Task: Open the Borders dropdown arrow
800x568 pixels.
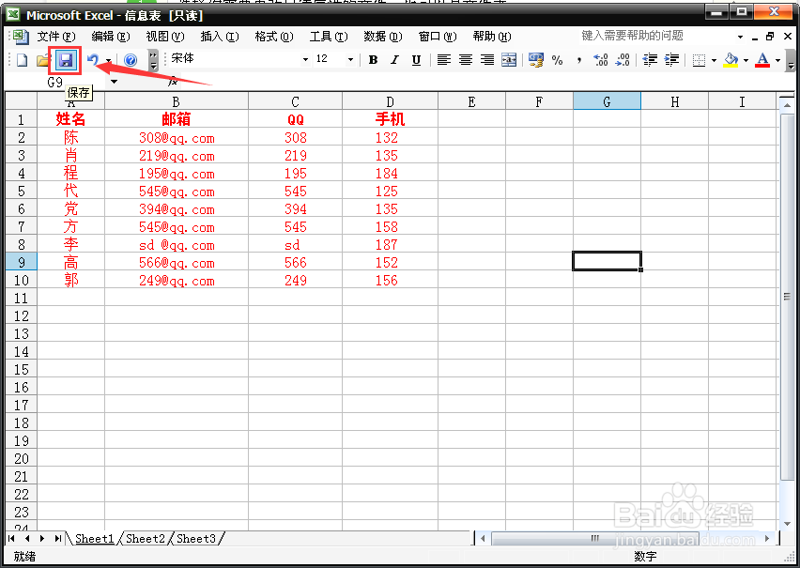Action: pos(714,61)
